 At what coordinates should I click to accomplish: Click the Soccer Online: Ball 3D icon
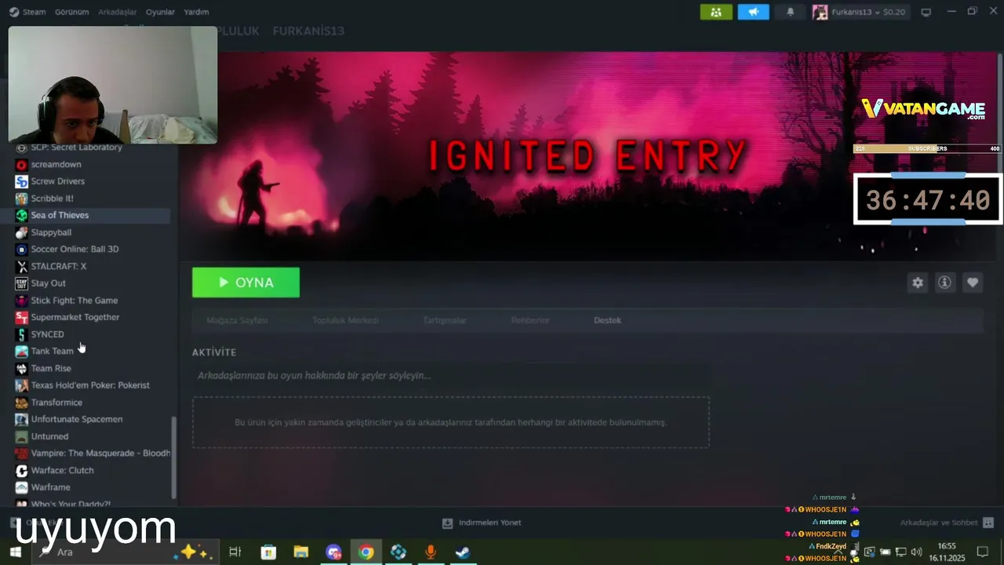tap(22, 250)
